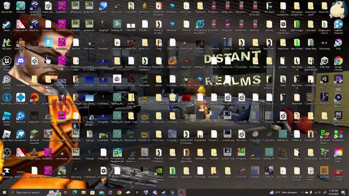Select the Laser Bean folder
The width and height of the screenshot is (349, 196).
click(x=311, y=26)
